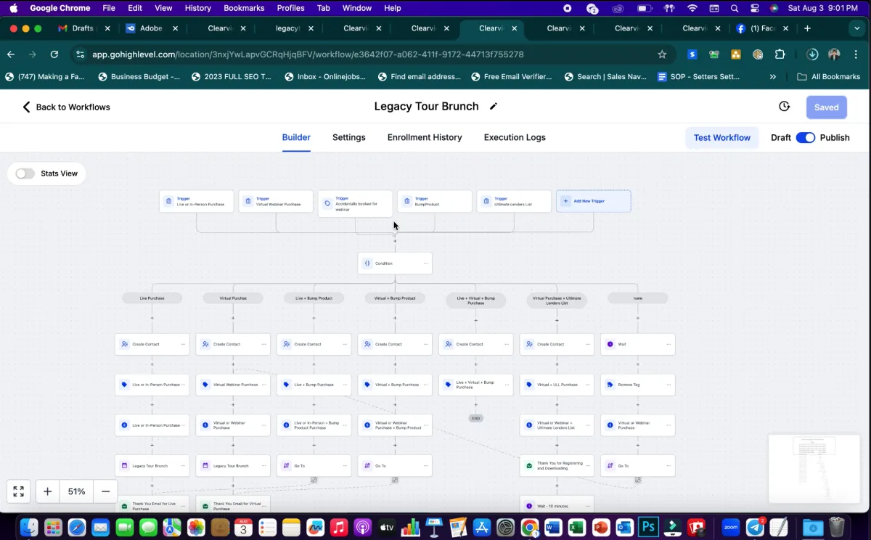Add step with plus below Live Purchase branch
The width and height of the screenshot is (871, 540).
pos(152,317)
